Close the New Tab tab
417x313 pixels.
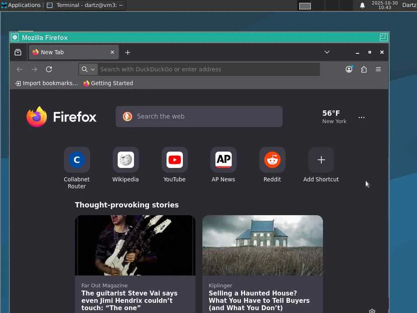click(x=112, y=52)
